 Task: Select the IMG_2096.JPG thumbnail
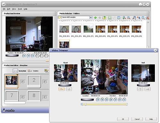pyautogui.click(x=137, y=29)
